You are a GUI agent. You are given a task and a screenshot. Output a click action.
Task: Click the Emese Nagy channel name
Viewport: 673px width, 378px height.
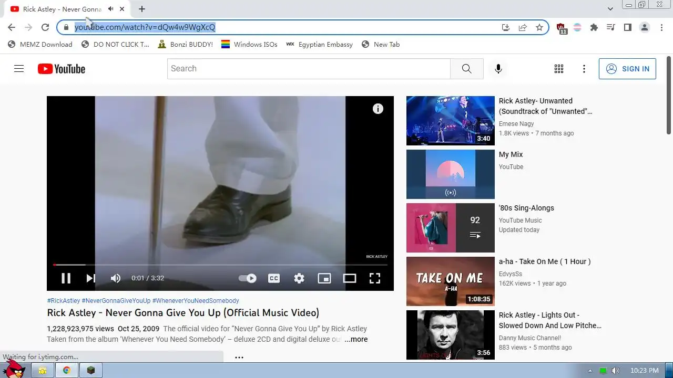point(516,124)
